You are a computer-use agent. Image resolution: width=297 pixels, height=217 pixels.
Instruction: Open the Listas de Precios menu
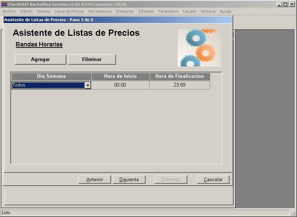tap(69, 11)
